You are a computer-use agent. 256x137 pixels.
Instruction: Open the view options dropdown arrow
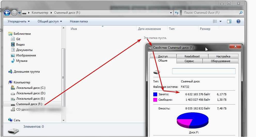coord(220,21)
